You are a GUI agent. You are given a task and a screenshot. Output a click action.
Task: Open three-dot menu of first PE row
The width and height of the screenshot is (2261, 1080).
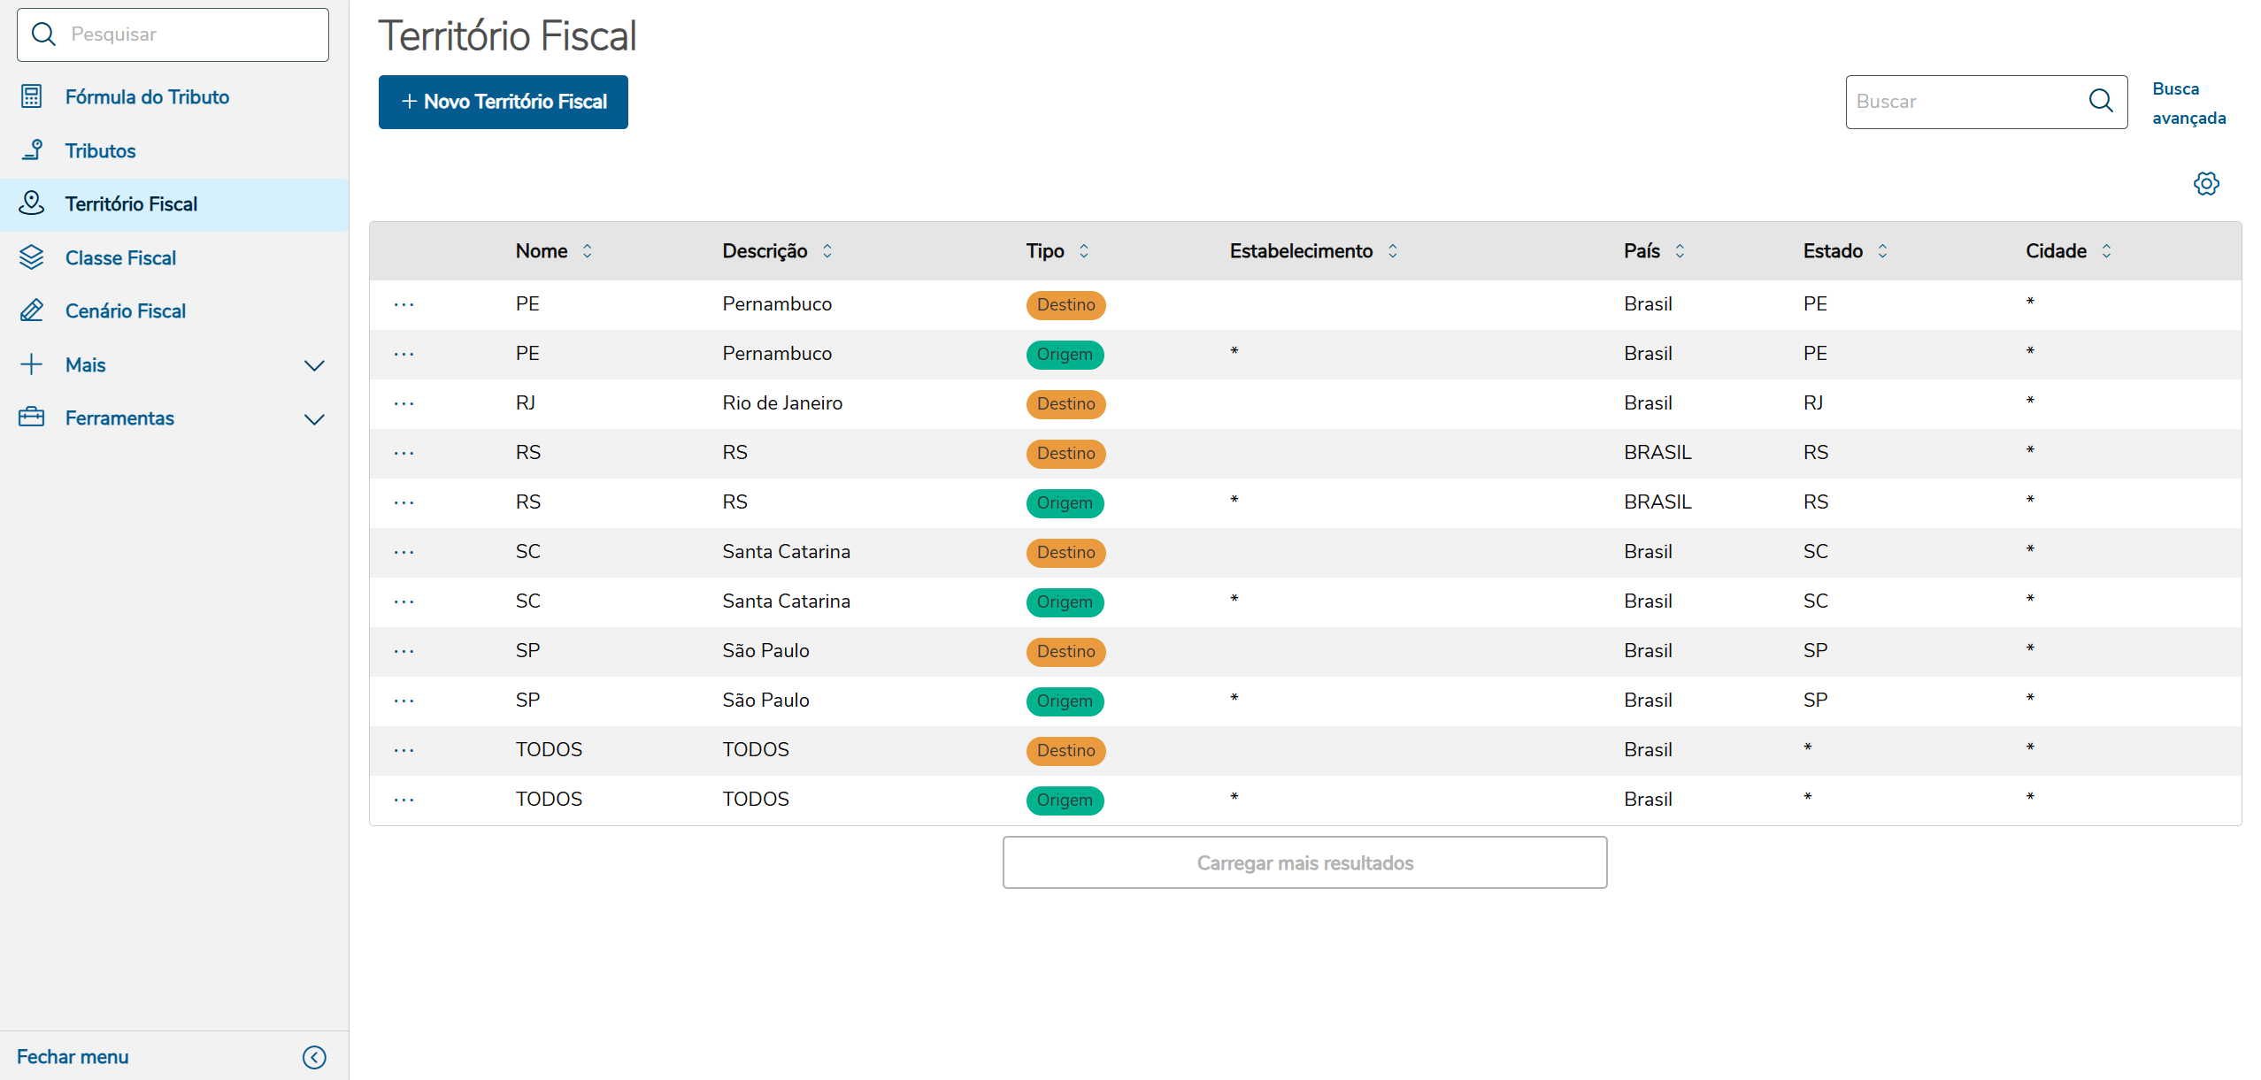[x=404, y=304]
